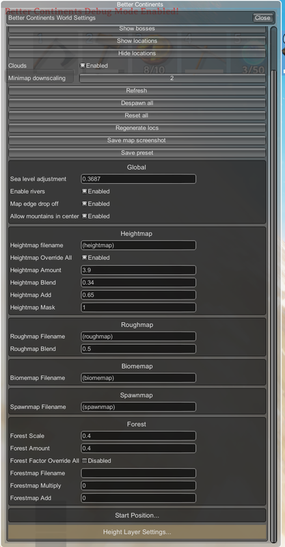Click the Heightmap Mask field

tap(138, 307)
